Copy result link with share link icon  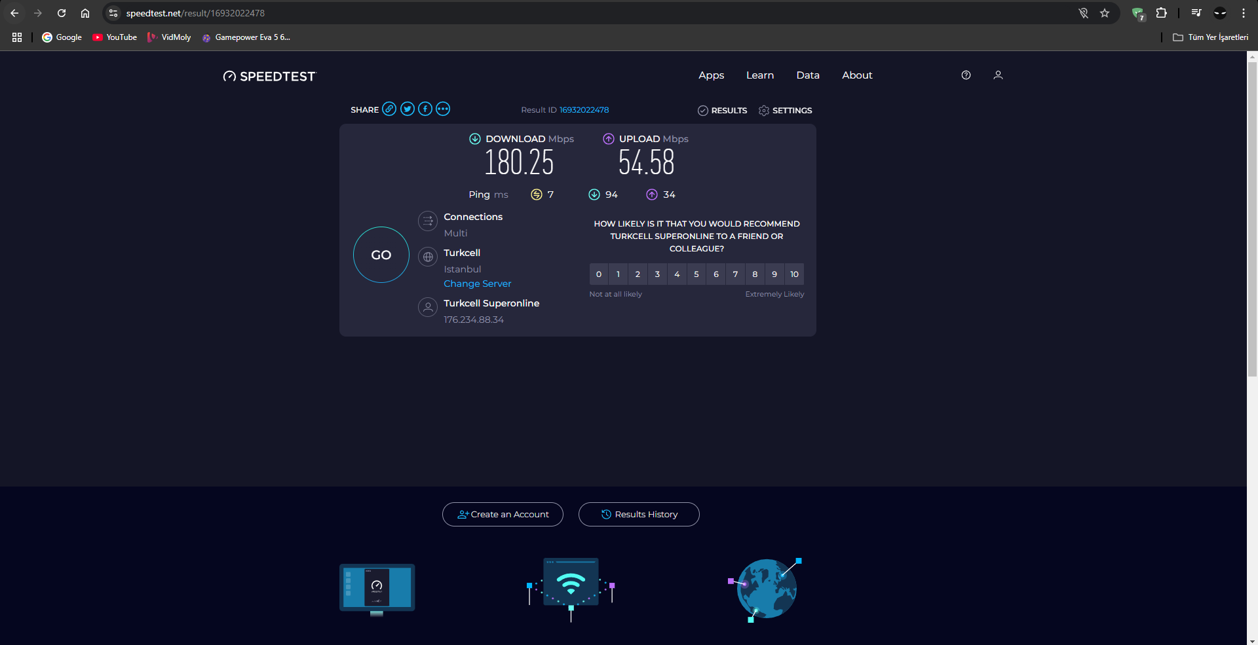pos(389,109)
